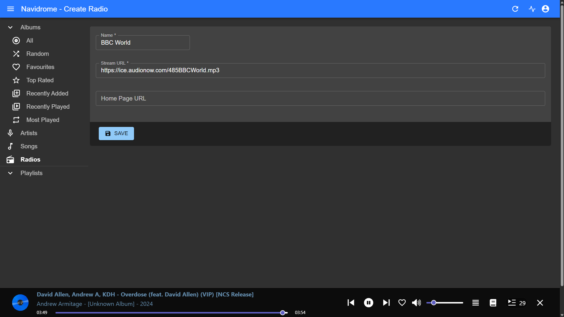The height and width of the screenshot is (317, 564).
Task: Collapse the Playlists section chevron
Action: (10, 173)
